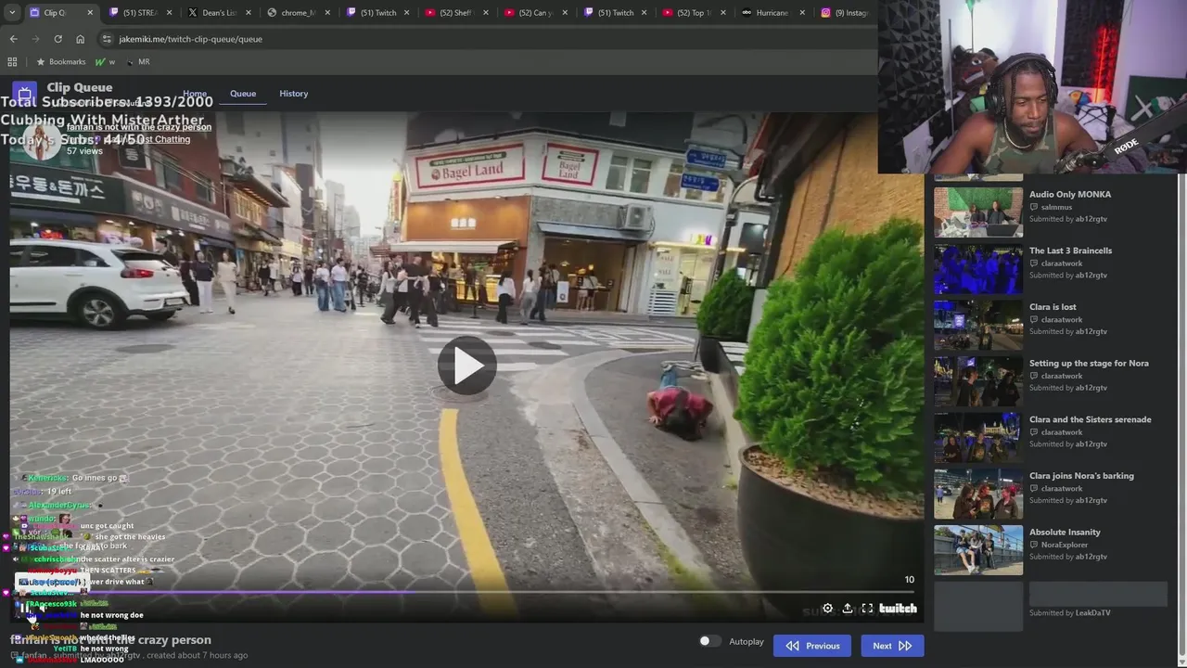
Task: Select the Queue nav tab
Action: pyautogui.click(x=243, y=94)
